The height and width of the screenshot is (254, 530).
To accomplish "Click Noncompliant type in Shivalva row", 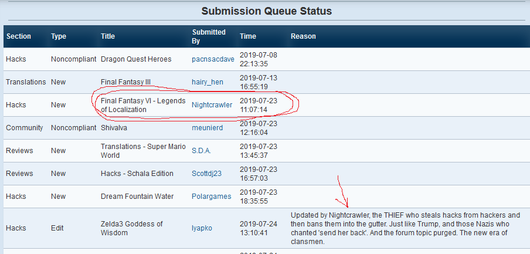I will 74,128.
